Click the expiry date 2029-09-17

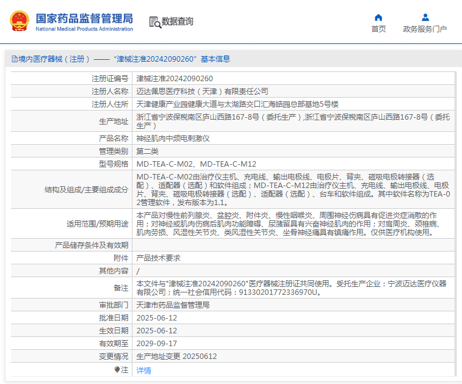[x=156, y=343]
